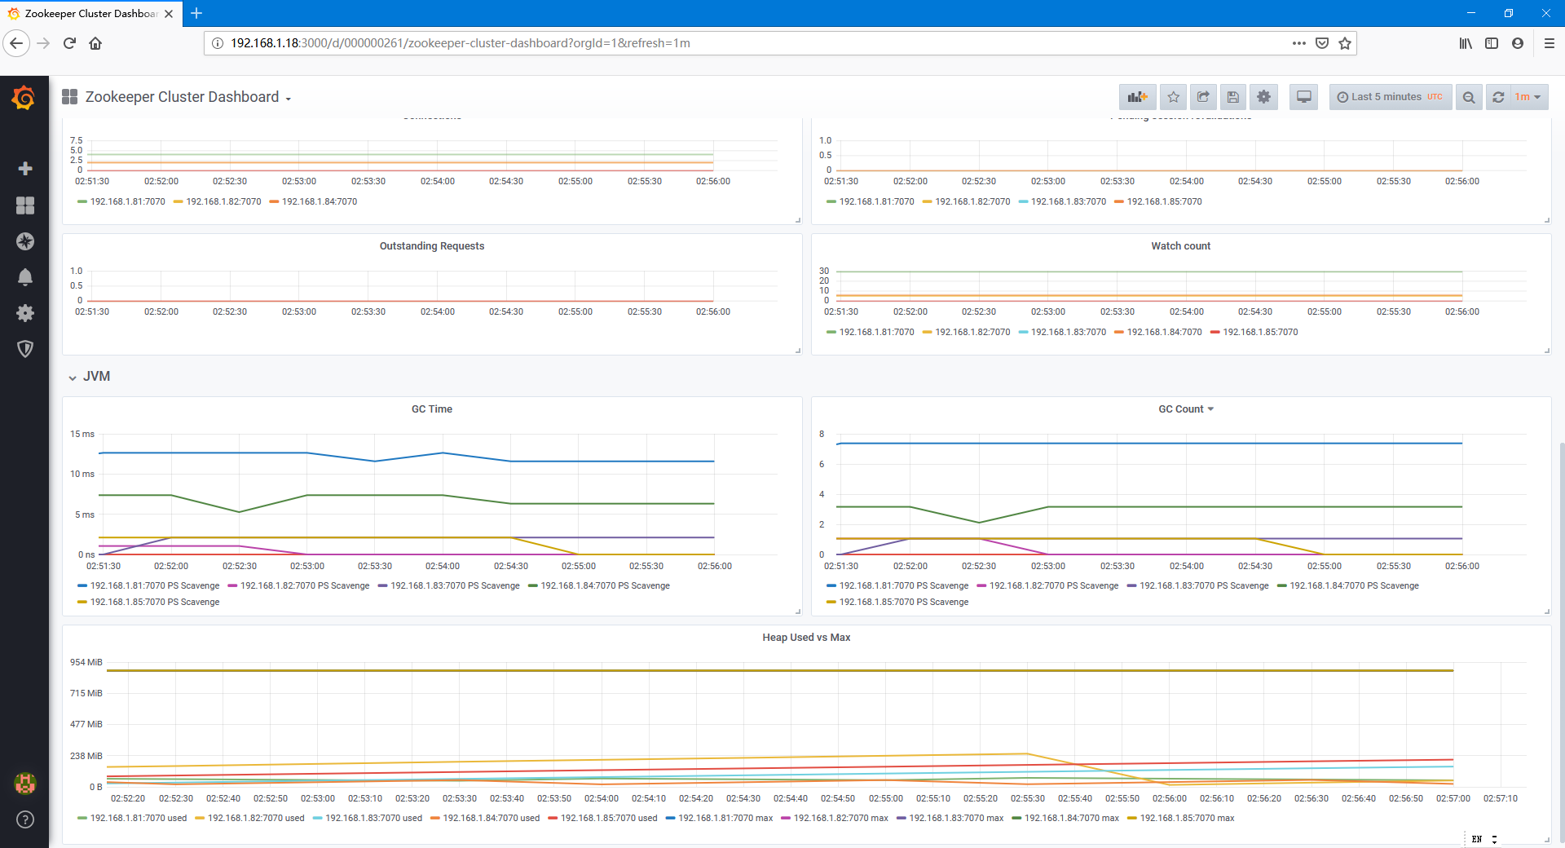The image size is (1565, 848).
Task: Click color swatch of 192.168.1.83:7070 in Watch count
Action: pos(1024,333)
